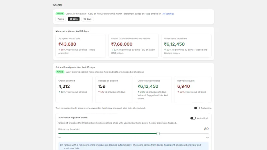Select the 90 days range

tap(87, 19)
